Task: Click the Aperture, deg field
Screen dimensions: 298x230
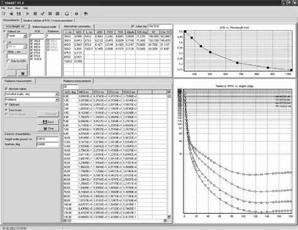Action: click(x=48, y=145)
